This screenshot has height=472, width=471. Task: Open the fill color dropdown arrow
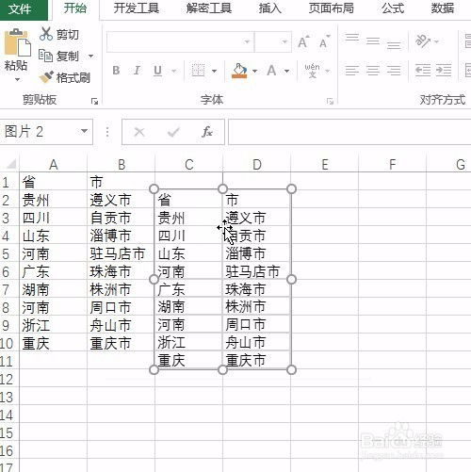[255, 71]
